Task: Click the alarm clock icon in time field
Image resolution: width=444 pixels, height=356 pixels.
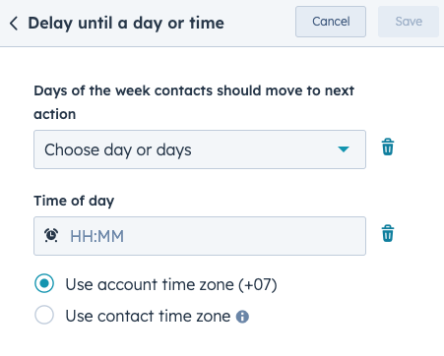Action: pos(51,235)
